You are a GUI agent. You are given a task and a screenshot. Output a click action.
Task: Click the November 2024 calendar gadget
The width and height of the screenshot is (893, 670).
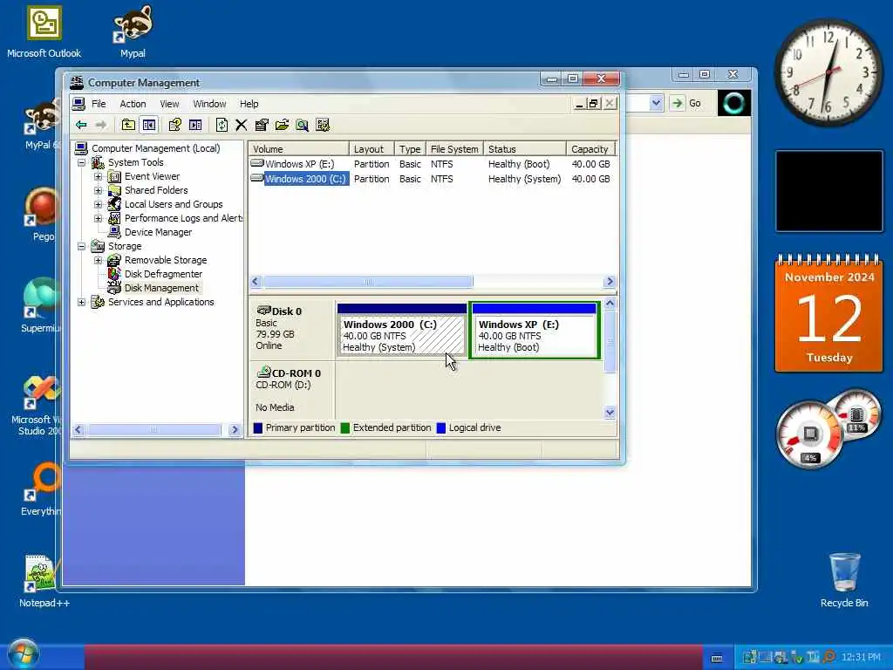click(x=828, y=313)
